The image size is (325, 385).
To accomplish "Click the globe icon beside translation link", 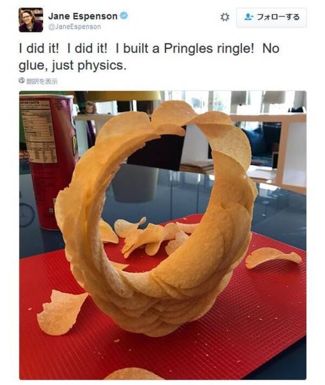I will pos(22,80).
